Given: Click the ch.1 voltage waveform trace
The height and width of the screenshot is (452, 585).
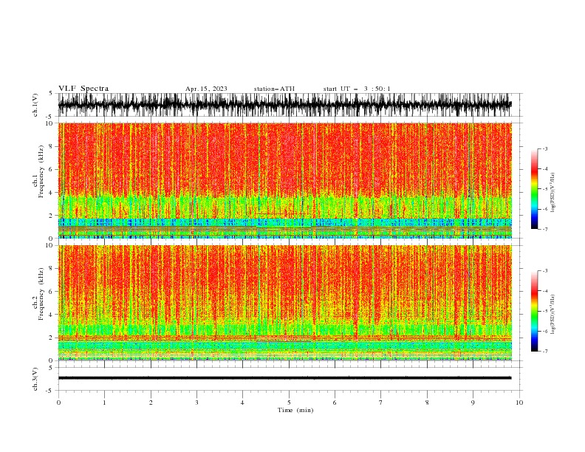Looking at the screenshot, I should click(284, 104).
